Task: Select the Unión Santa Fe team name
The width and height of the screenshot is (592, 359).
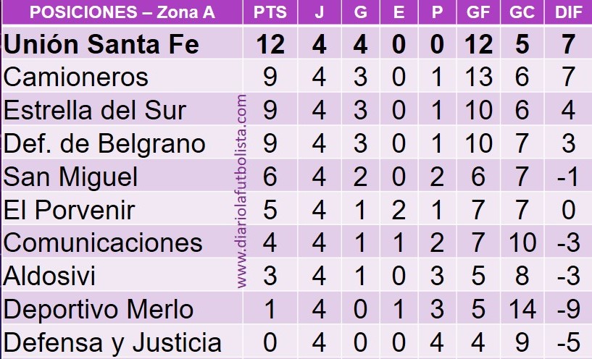Action: (x=101, y=44)
